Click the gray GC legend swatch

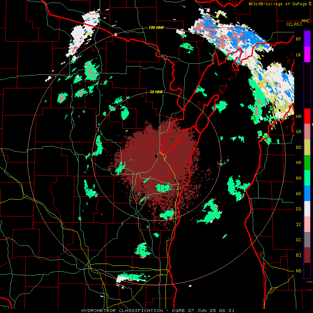[x=307, y=240]
